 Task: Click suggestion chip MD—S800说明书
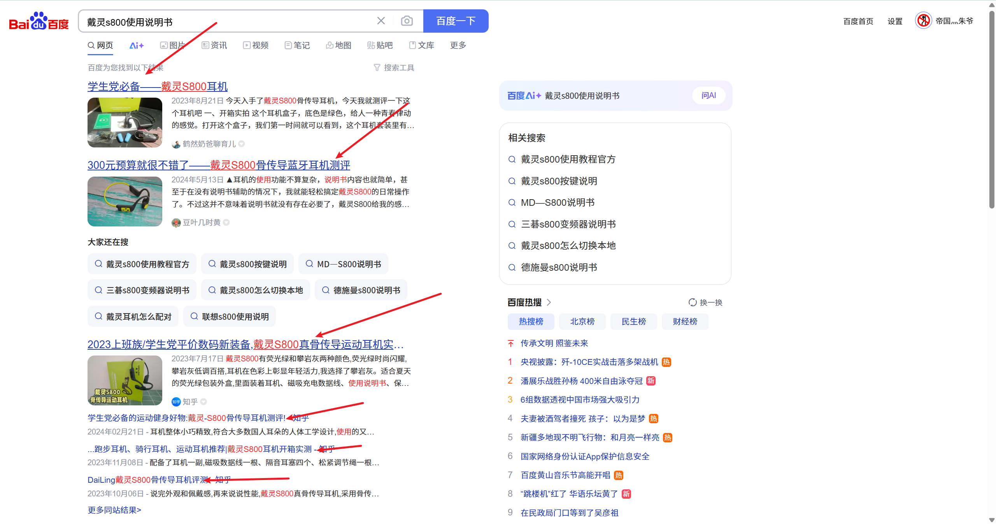tap(343, 264)
